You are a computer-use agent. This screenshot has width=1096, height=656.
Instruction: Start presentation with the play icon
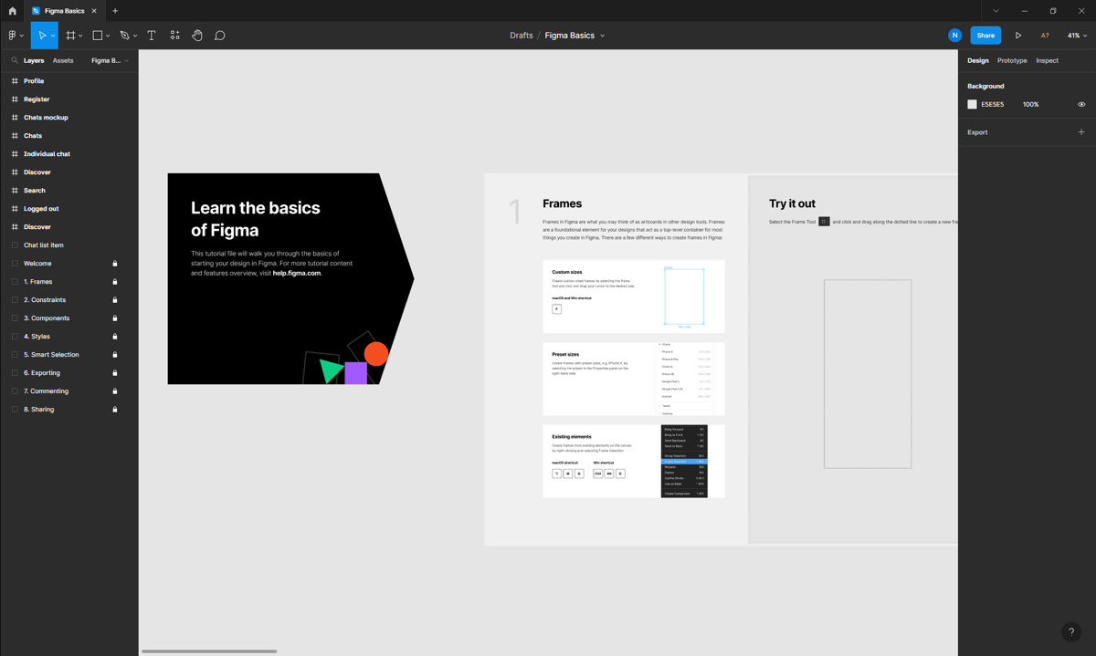pyautogui.click(x=1018, y=36)
